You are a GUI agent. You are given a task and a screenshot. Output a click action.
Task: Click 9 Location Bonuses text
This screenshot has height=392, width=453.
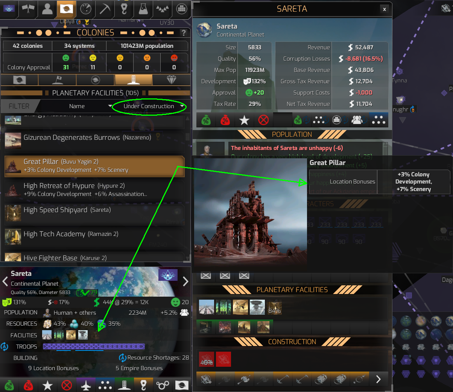click(53, 368)
